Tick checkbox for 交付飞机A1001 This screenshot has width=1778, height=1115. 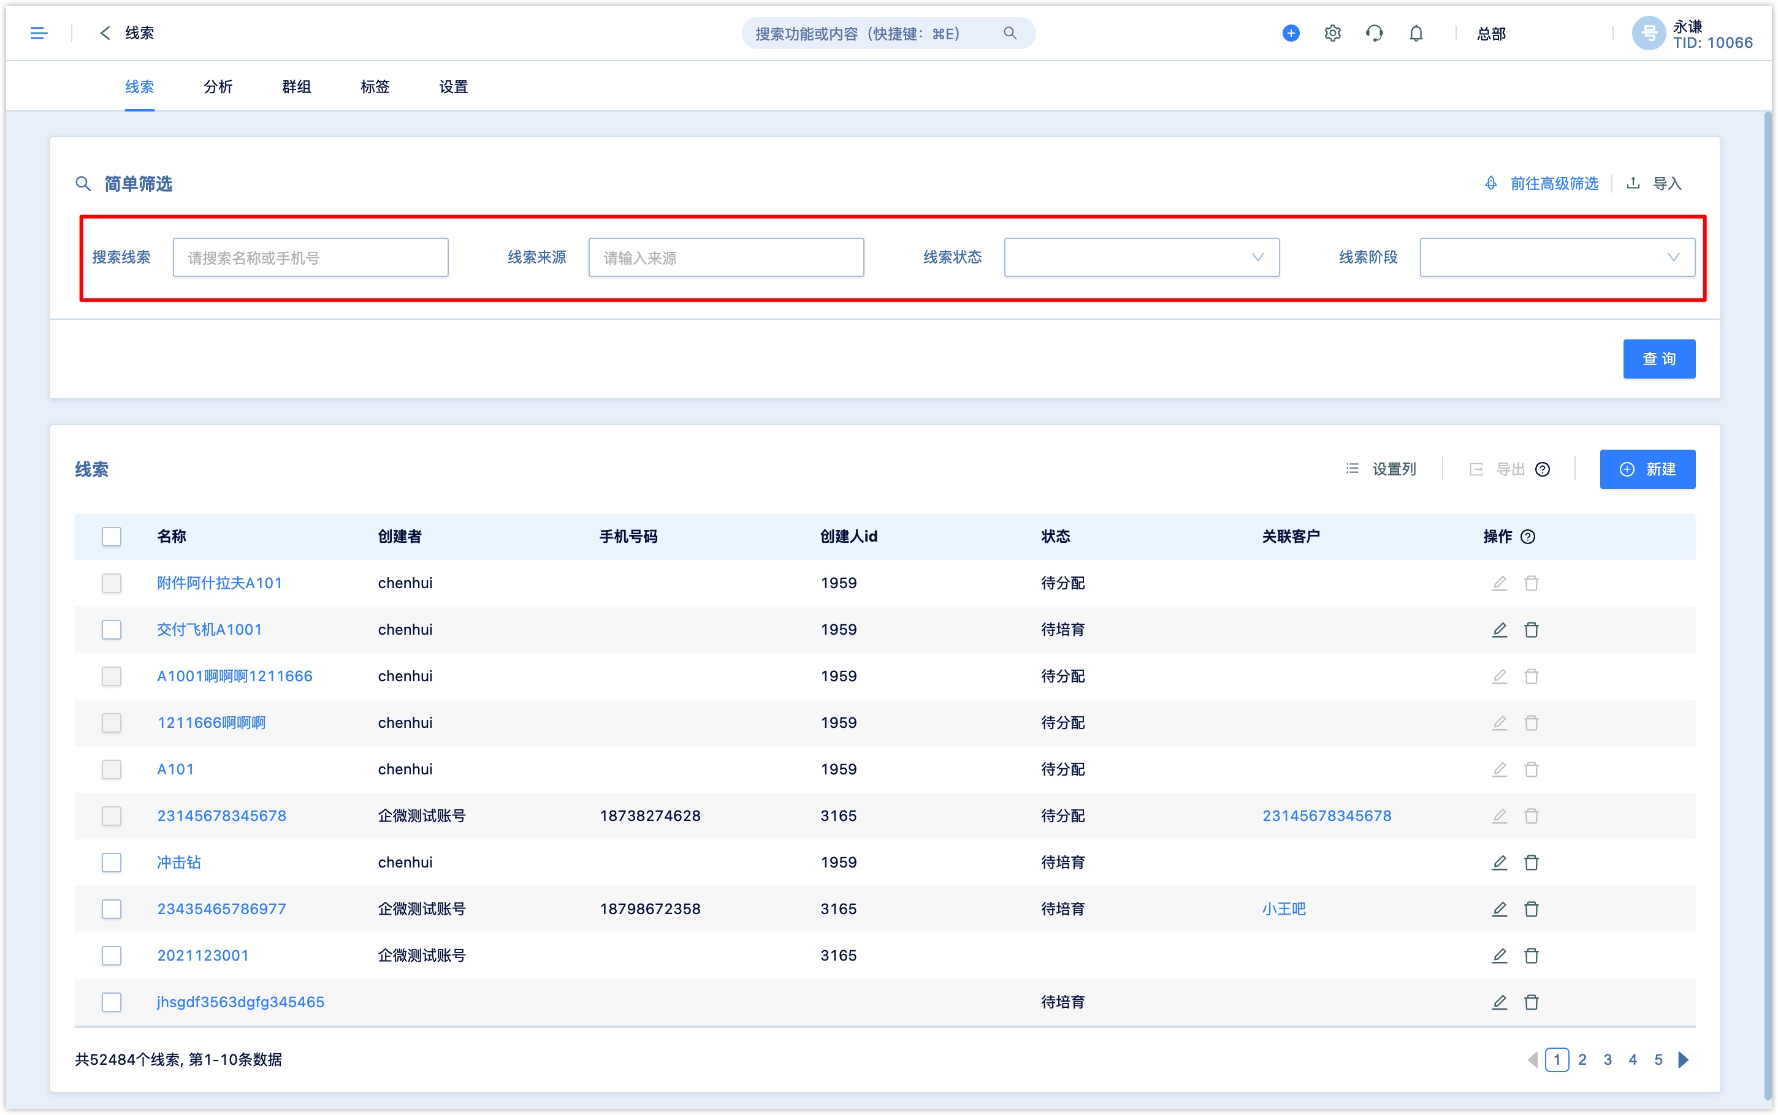pyautogui.click(x=112, y=629)
